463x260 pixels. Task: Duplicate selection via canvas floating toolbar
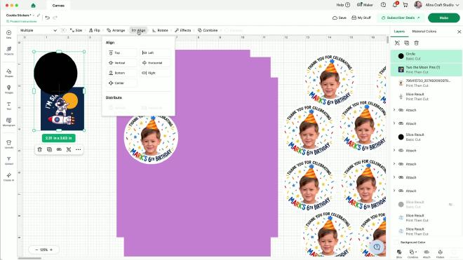click(49, 150)
